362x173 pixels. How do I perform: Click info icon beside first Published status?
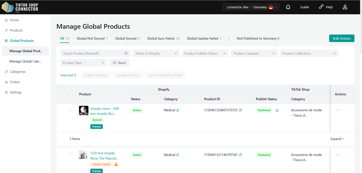[277, 110]
